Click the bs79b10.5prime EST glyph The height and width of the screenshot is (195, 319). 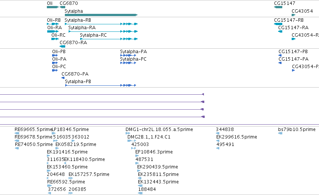coord(280,133)
